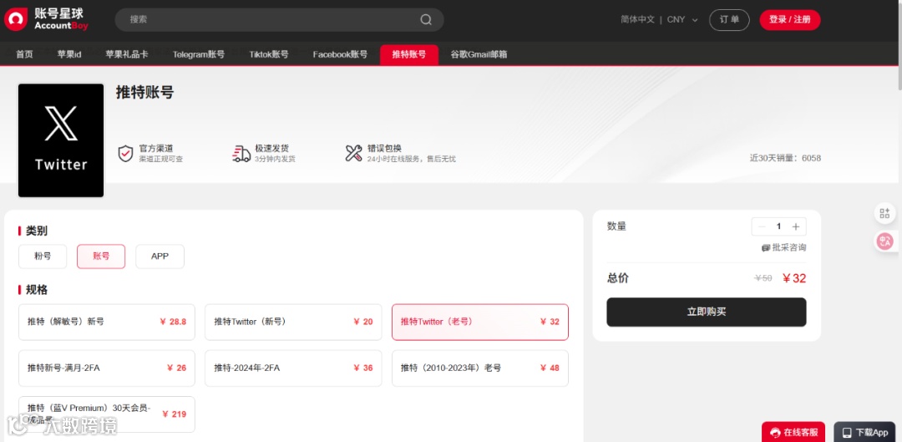
Task: Open the Facebook账号 nav tab
Action: pos(340,54)
